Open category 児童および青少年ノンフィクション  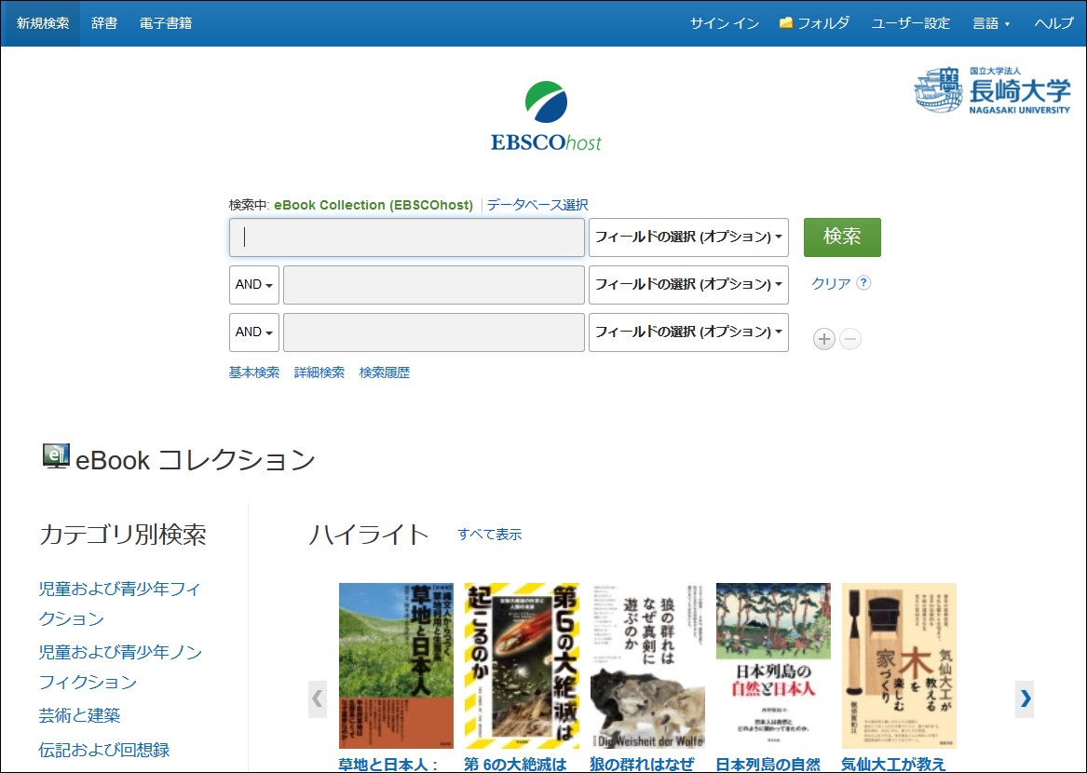pos(120,666)
